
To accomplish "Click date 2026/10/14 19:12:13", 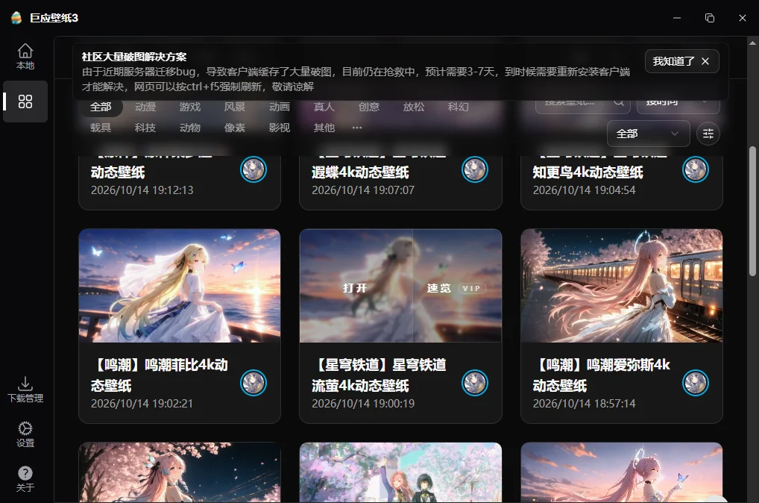I will pyautogui.click(x=142, y=190).
